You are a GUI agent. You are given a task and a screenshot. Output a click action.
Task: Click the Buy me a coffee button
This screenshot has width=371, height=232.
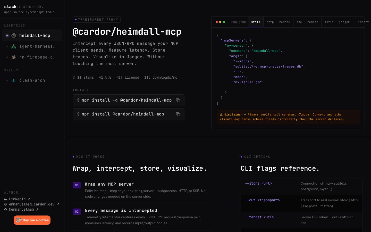pos(32,220)
